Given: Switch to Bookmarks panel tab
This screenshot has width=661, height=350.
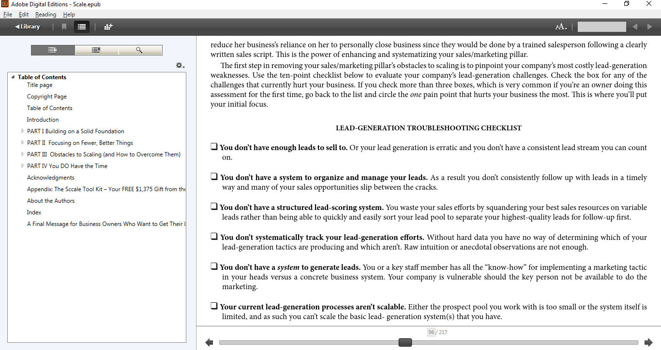Looking at the screenshot, I should click(x=96, y=50).
